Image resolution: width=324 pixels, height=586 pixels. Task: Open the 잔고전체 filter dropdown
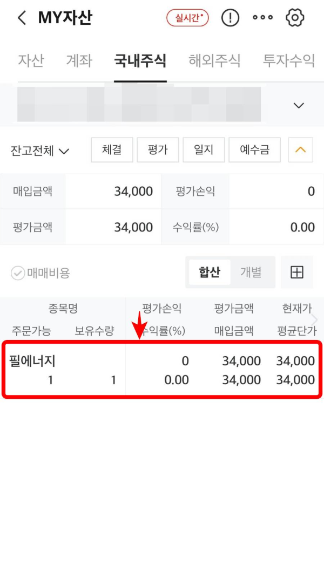coord(36,151)
